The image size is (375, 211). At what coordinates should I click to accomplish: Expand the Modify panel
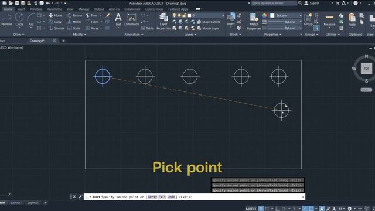(80, 35)
